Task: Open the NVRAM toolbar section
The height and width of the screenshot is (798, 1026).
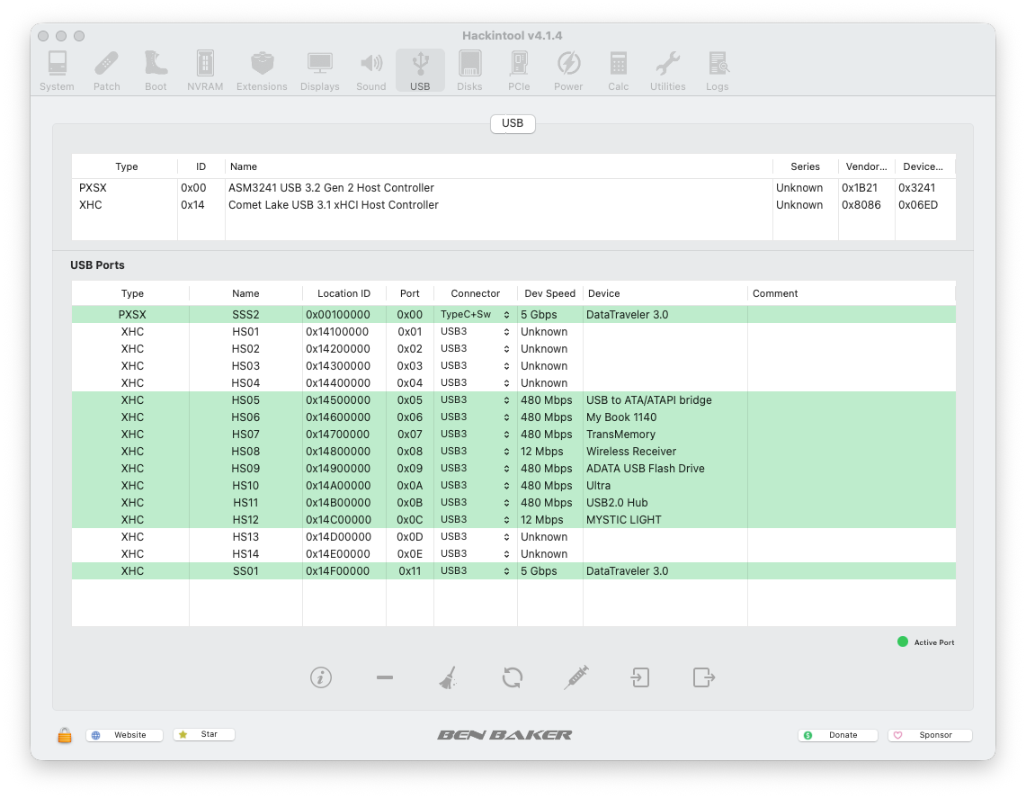Action: (x=205, y=71)
